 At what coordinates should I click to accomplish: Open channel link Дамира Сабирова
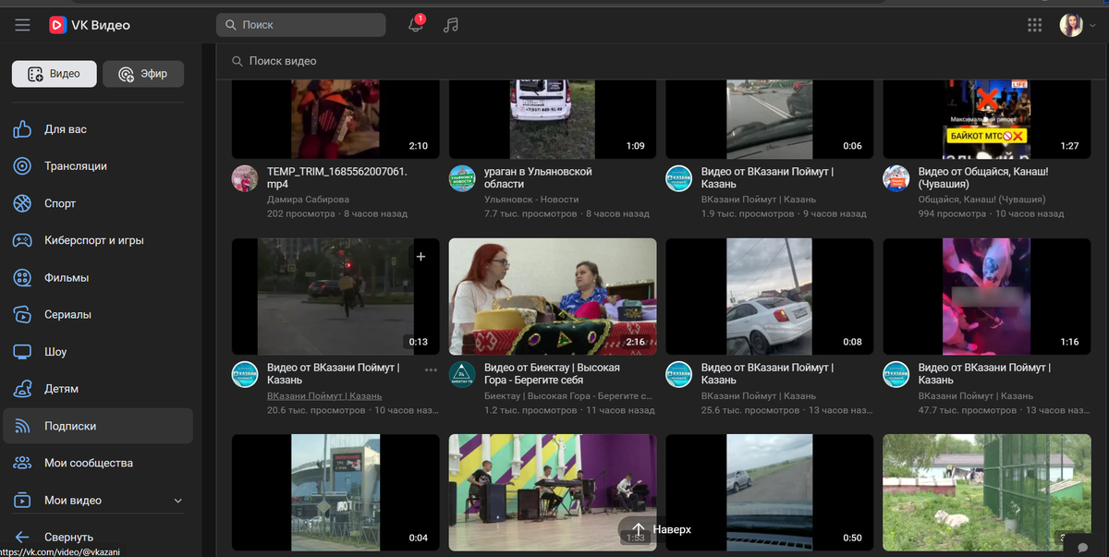coord(308,200)
